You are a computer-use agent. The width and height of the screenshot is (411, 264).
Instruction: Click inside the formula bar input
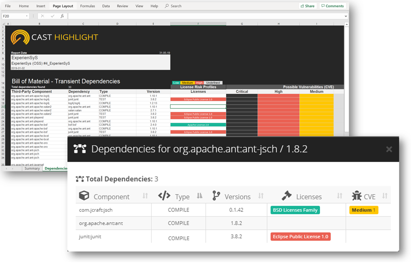pyautogui.click(x=206, y=16)
